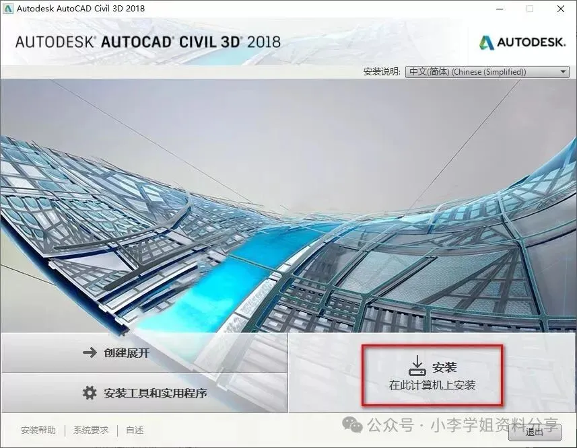The image size is (577, 448).
Task: Click the gear icon for 安装工具和实用程序
Action: [x=90, y=393]
